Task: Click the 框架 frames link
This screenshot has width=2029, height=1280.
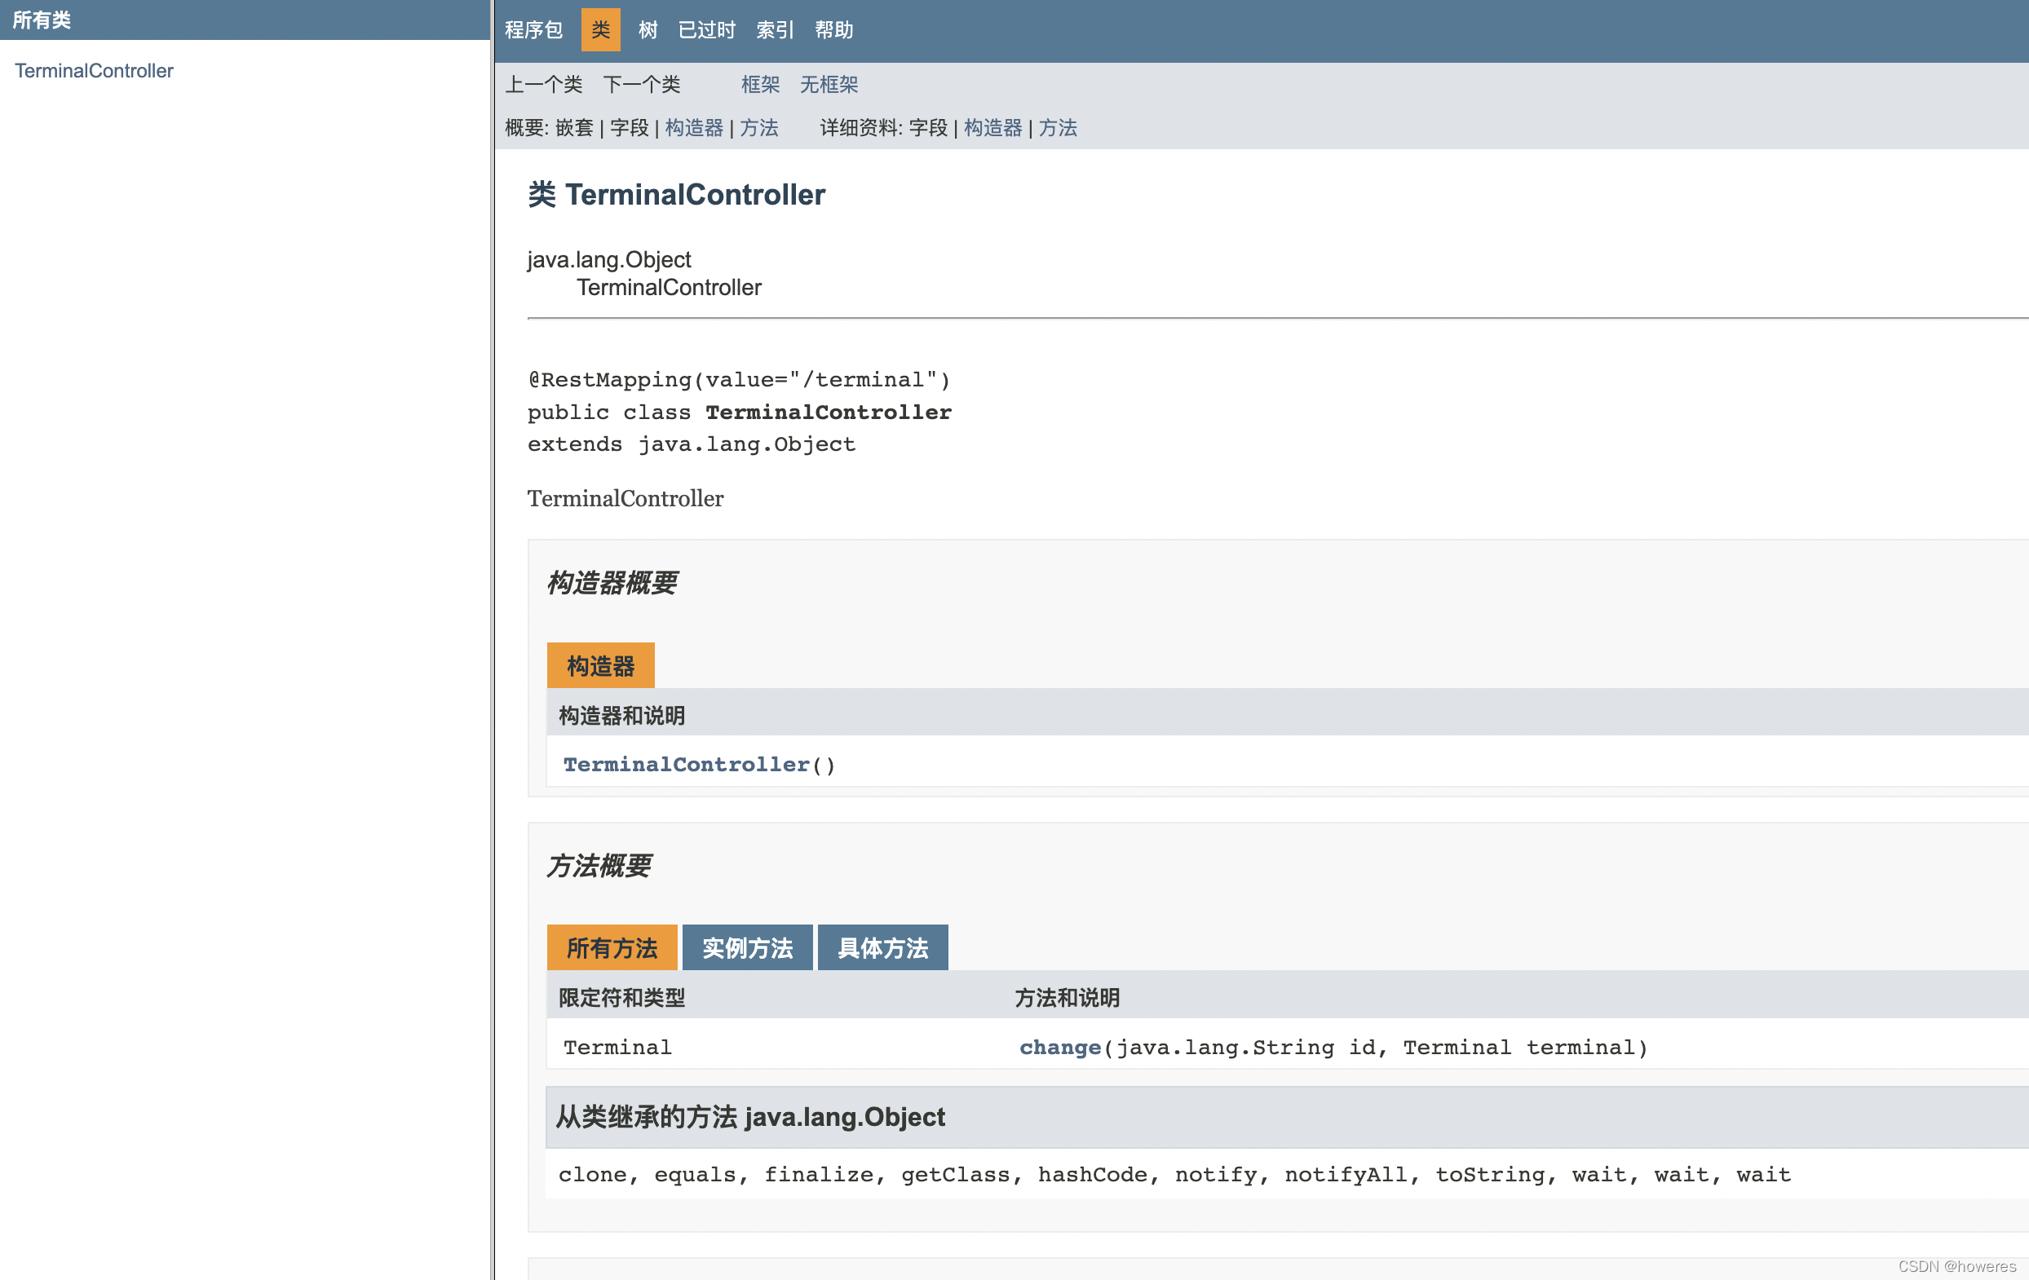Action: click(x=760, y=84)
